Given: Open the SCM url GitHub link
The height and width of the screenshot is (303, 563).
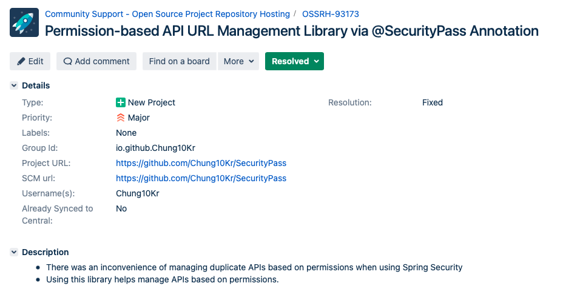Looking at the screenshot, I should pyautogui.click(x=201, y=178).
